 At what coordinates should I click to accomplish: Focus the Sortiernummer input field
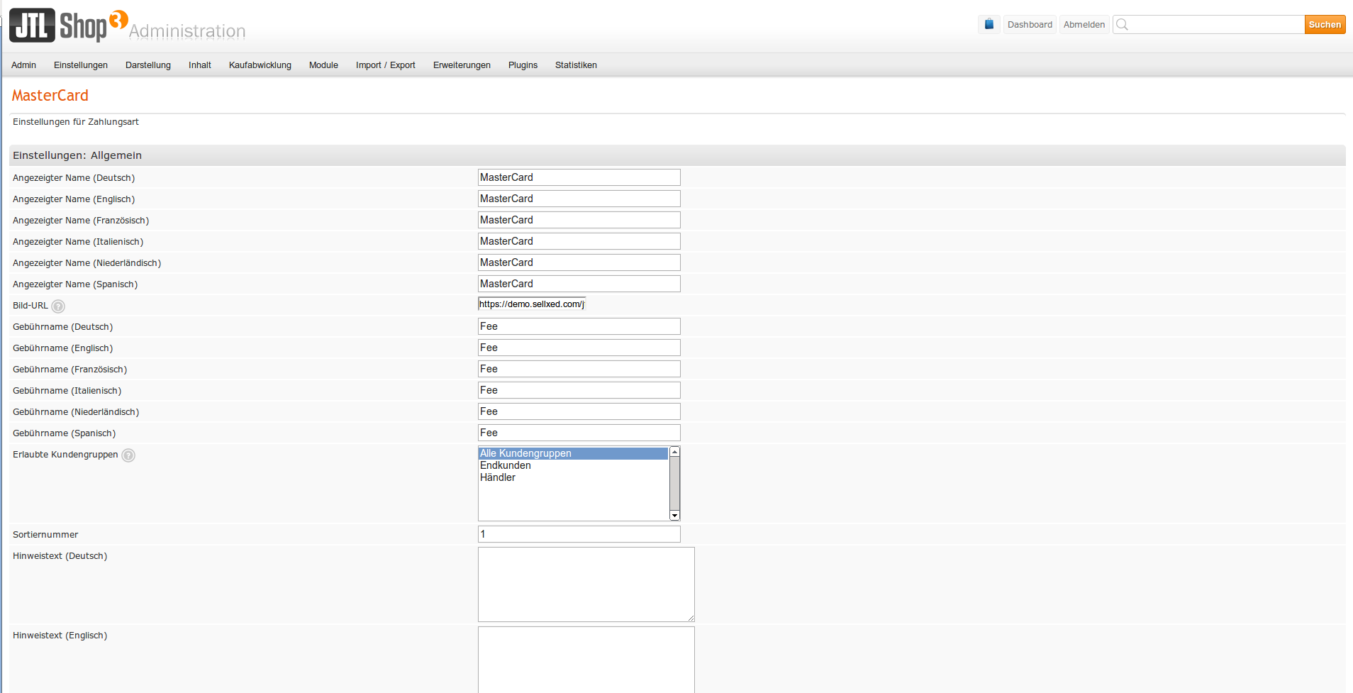579,534
